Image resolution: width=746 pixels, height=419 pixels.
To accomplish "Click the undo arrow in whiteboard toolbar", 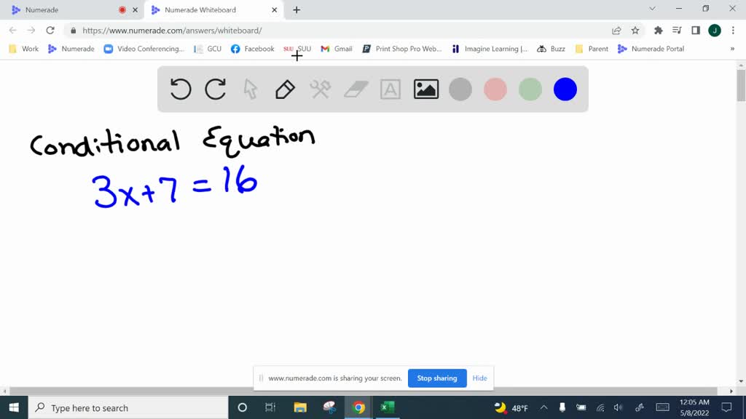I will click(181, 89).
